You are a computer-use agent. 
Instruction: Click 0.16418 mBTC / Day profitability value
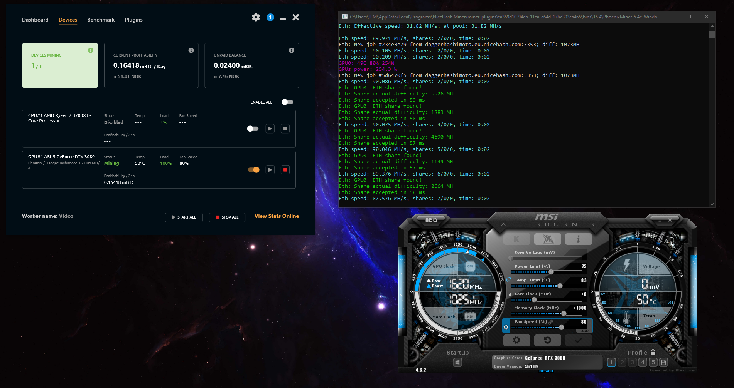point(139,66)
